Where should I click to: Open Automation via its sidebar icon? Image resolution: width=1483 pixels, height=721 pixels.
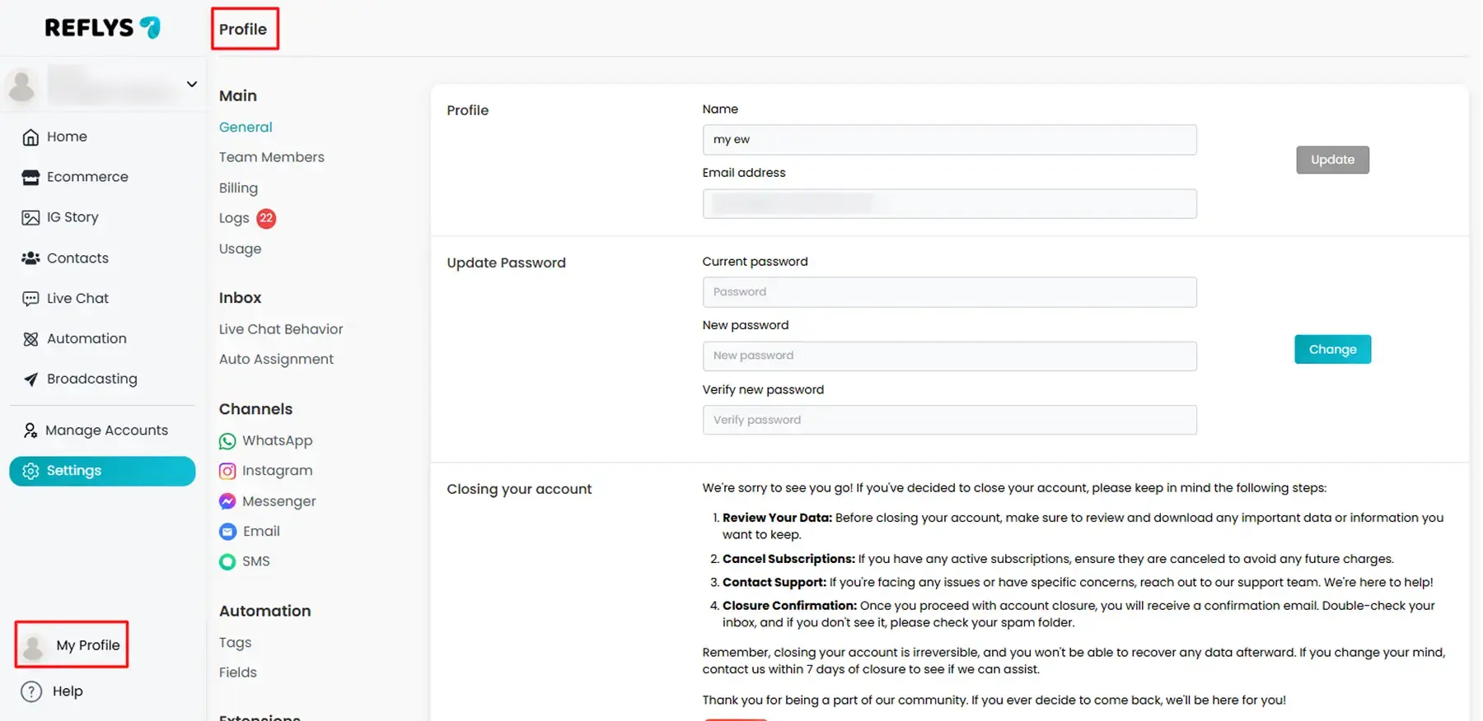30,339
